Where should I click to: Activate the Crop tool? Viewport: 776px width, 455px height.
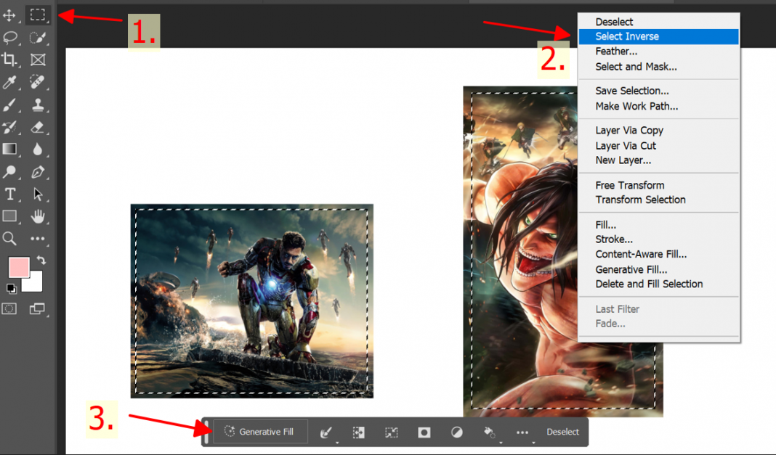click(x=10, y=60)
